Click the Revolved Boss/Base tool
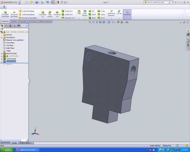The height and width of the screenshot is (152, 190). (14, 14)
